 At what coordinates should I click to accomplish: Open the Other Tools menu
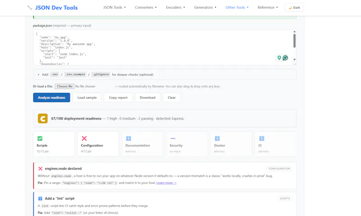pos(237,7)
